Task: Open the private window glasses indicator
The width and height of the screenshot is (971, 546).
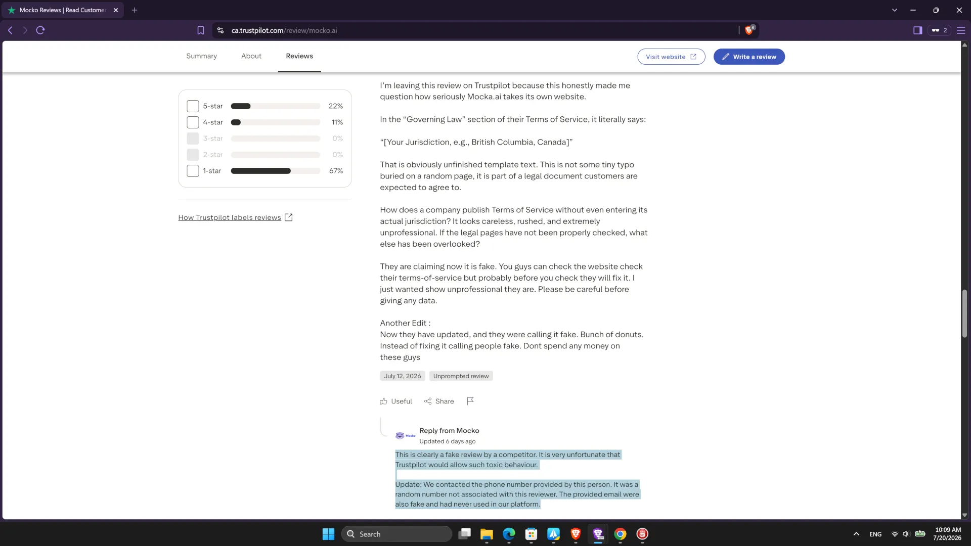Action: 939,30
